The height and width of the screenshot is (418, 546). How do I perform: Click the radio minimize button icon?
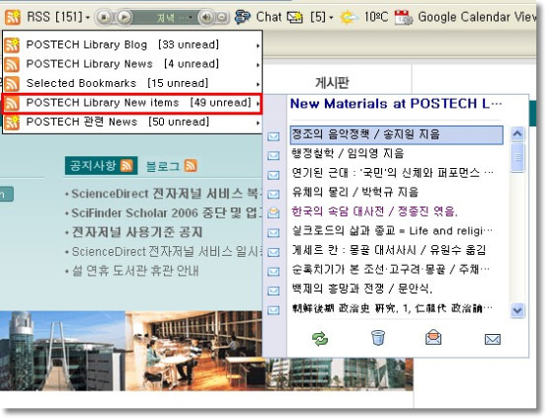point(222,17)
